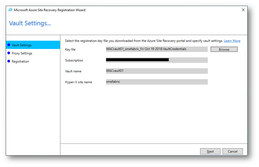Screen dimensions: 259x167
Task: Click the Vault name label
Action: (73, 71)
